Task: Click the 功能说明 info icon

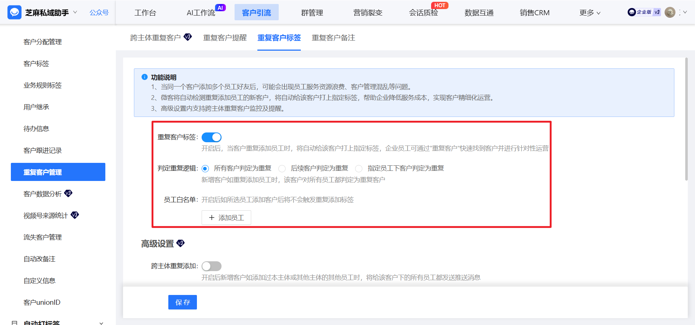Action: (x=144, y=77)
